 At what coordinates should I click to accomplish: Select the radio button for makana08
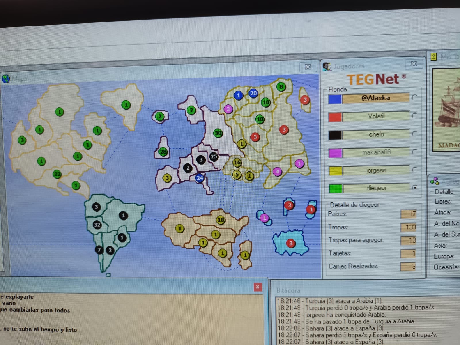click(414, 152)
